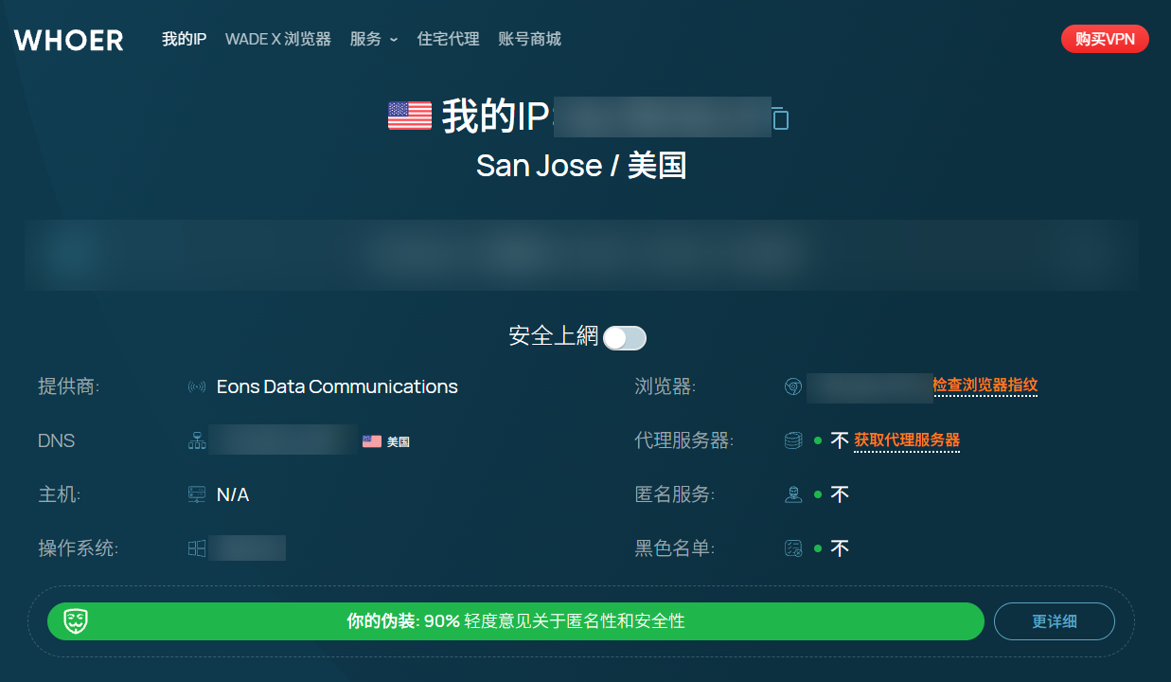The image size is (1171, 682).
Task: Click the 黑色名单 label
Action: [675, 548]
